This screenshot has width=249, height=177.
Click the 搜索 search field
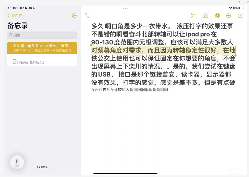(x=42, y=35)
